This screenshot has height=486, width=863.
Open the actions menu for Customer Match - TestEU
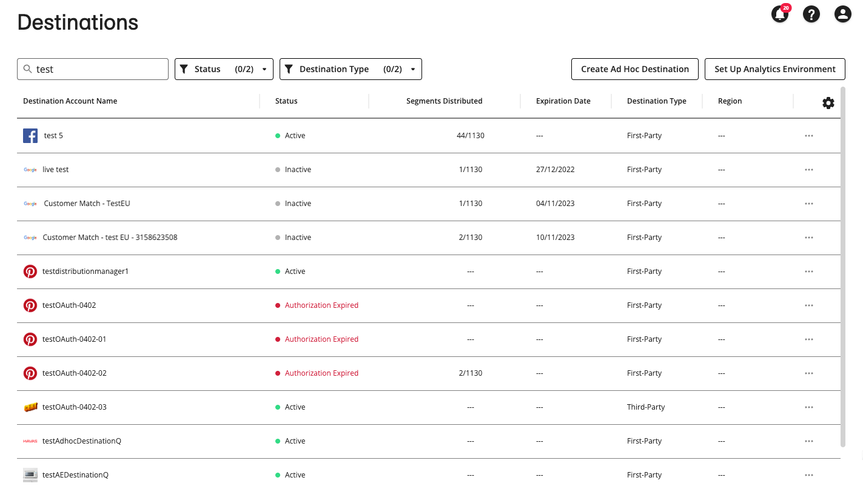pos(809,204)
